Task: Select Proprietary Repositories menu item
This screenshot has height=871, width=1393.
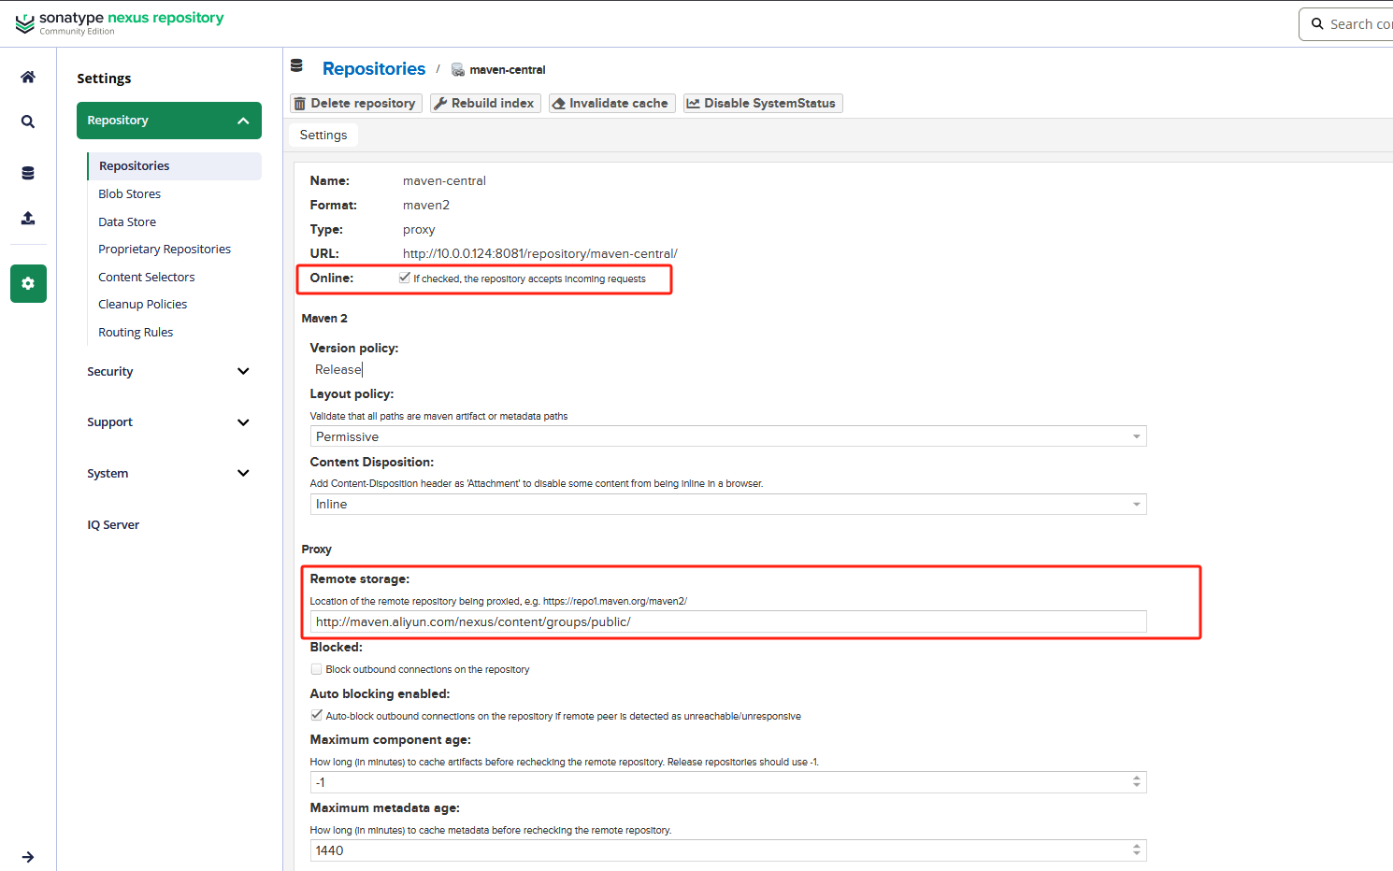Action: (165, 250)
